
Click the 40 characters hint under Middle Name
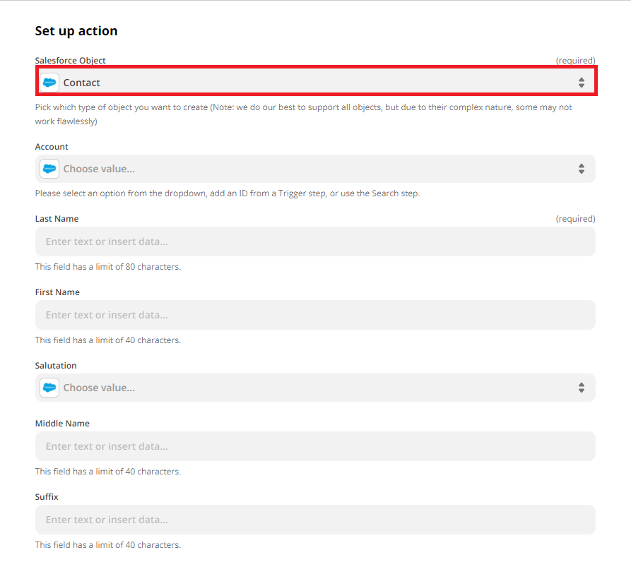(108, 472)
